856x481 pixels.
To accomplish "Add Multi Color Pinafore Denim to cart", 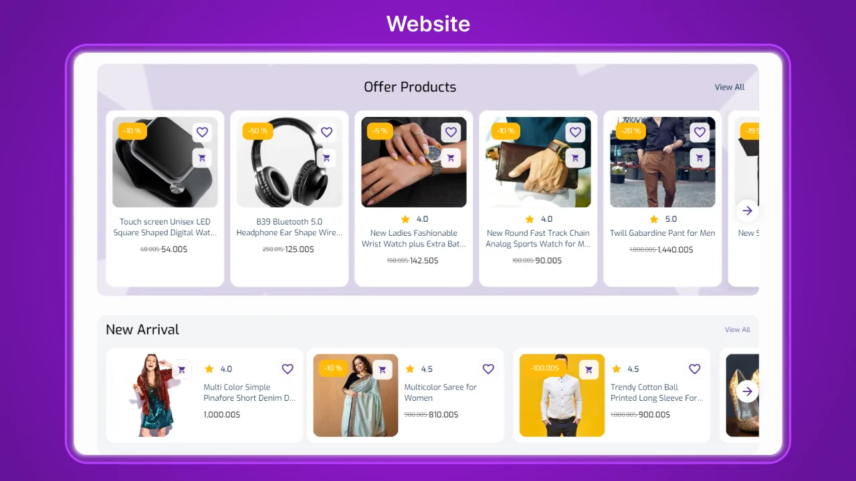I will coord(182,369).
